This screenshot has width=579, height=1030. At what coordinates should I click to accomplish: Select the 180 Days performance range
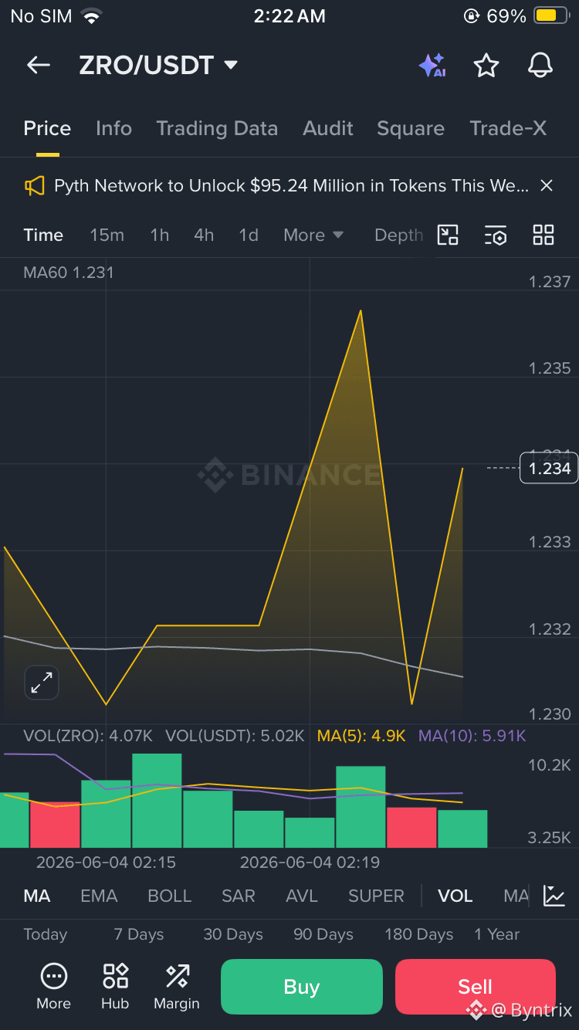coord(419,934)
